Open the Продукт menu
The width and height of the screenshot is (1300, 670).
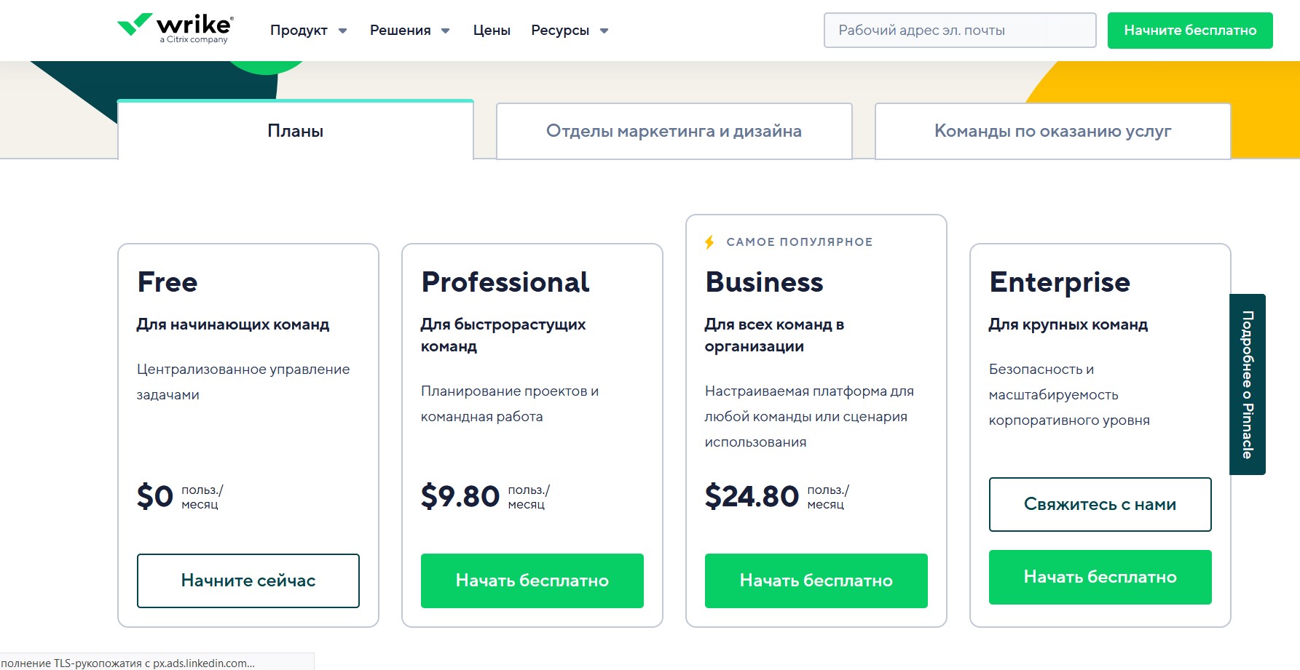(x=299, y=31)
